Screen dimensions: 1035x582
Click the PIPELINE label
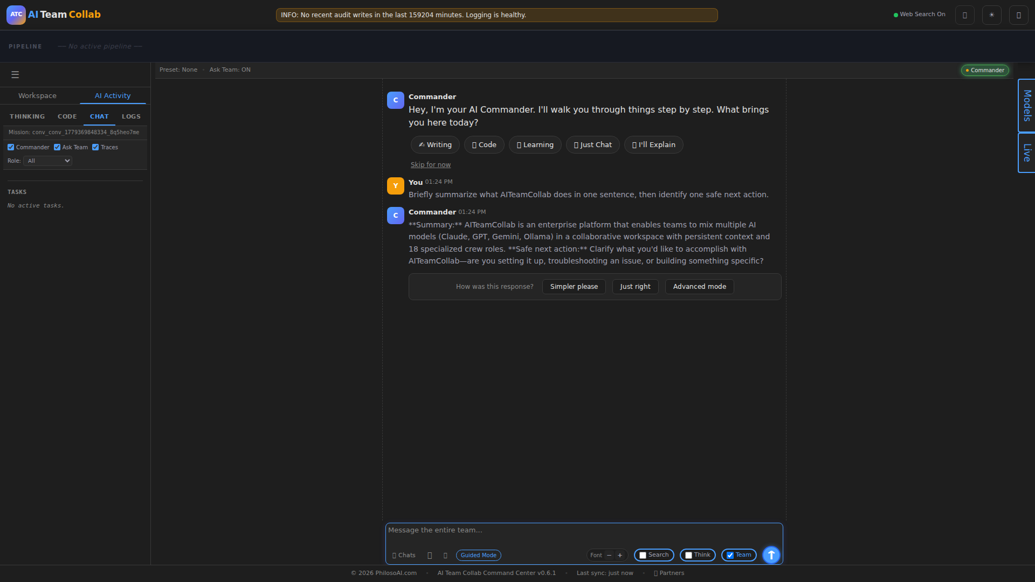tap(25, 47)
